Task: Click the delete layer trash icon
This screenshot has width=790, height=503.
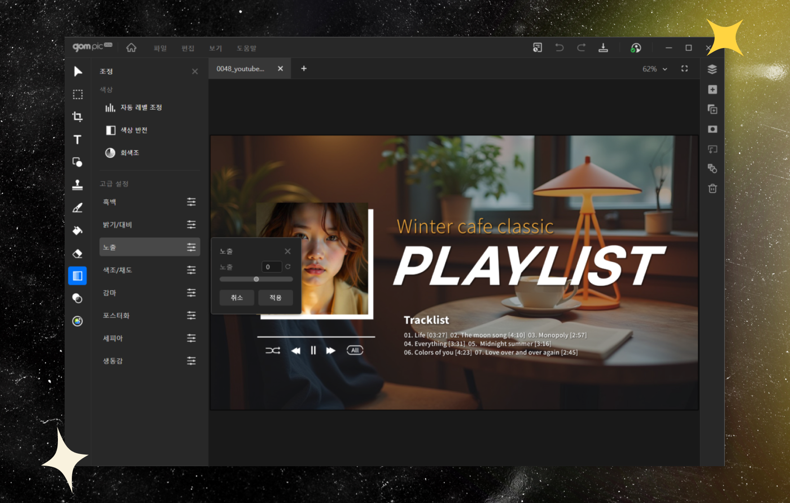Action: click(x=712, y=189)
